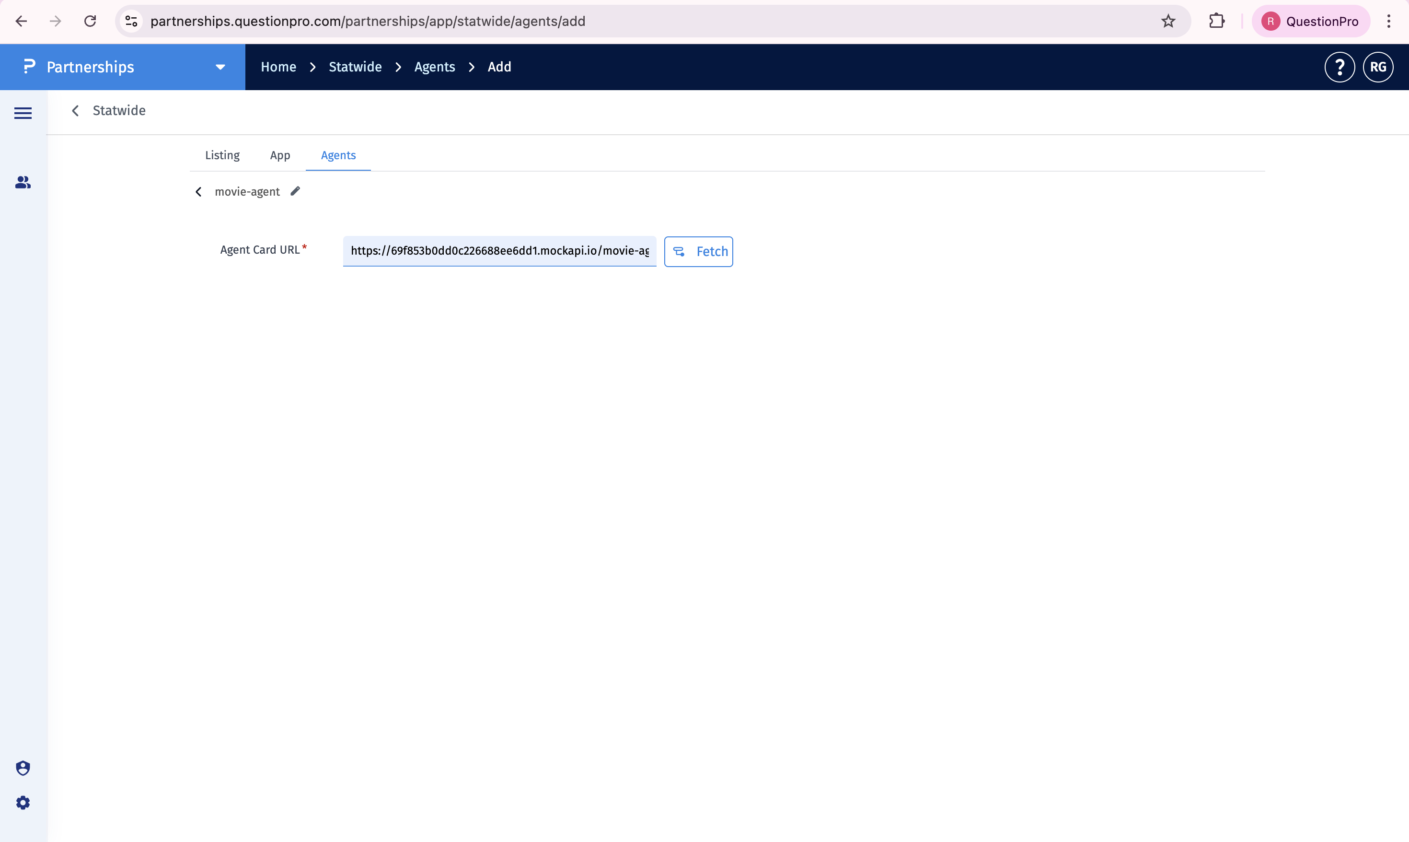Open the help question mark icon
The image size is (1409, 842).
(x=1339, y=67)
